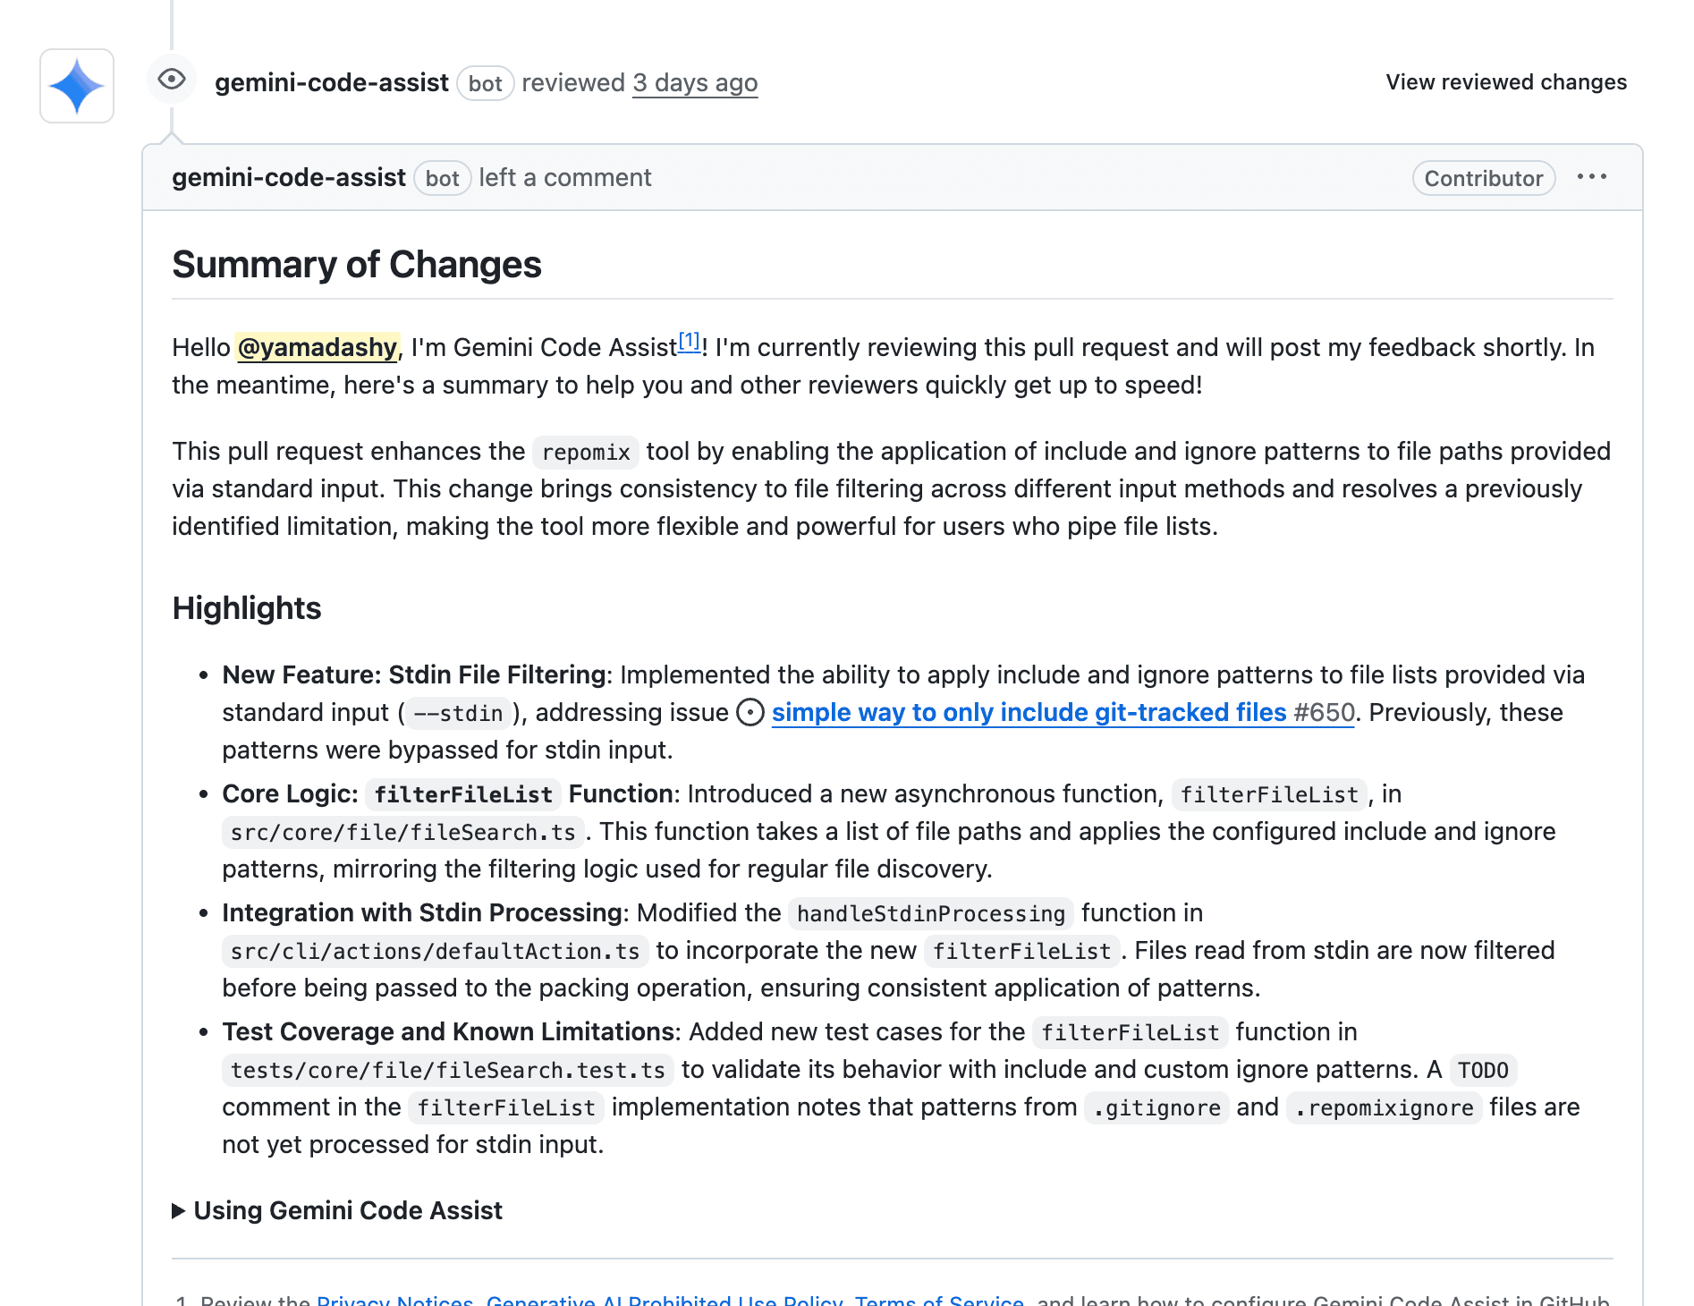Click gemini-code-assist author name in comment header
The height and width of the screenshot is (1306, 1694).
tap(289, 178)
